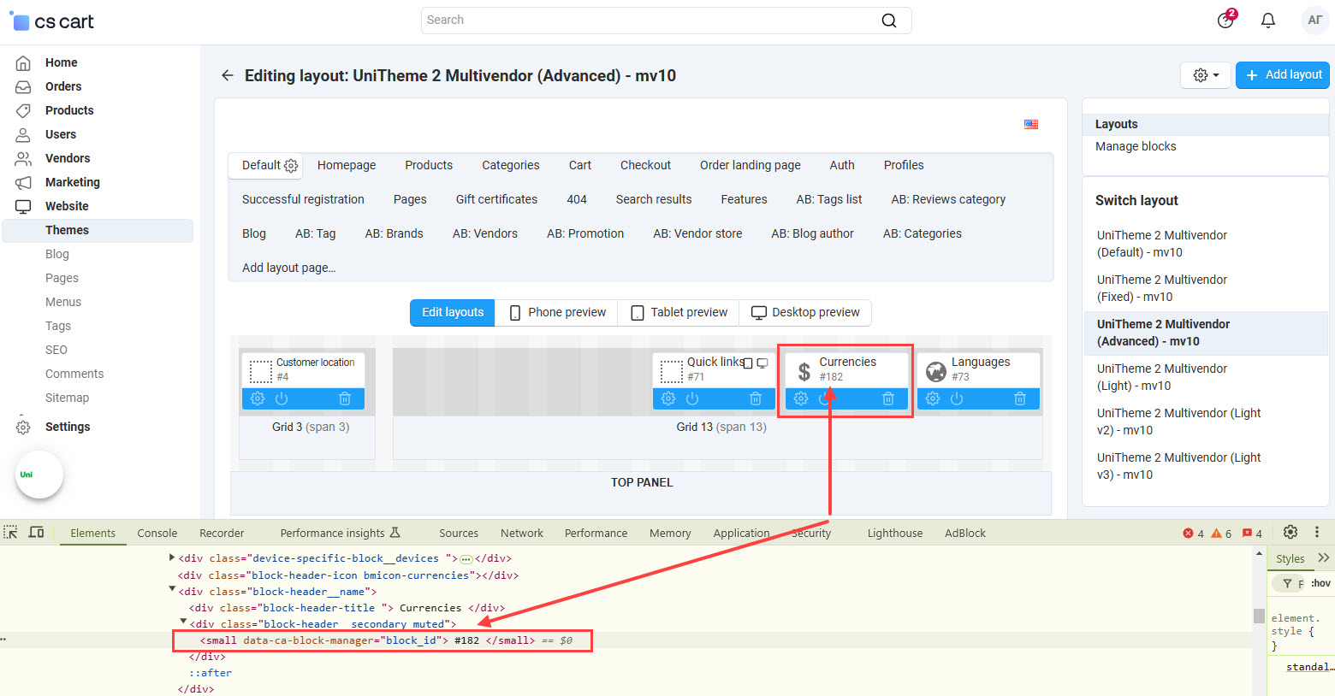Switch to UniTheme 2 Multivendor (Light v3) layout
Viewport: 1335px width, 696px height.
[x=1178, y=466]
